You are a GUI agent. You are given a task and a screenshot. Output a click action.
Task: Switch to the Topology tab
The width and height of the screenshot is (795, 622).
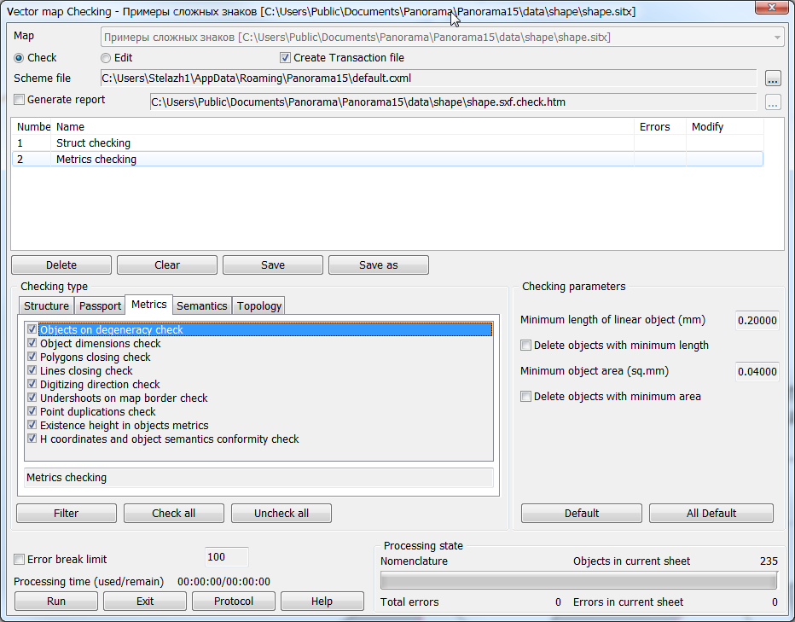coord(258,305)
